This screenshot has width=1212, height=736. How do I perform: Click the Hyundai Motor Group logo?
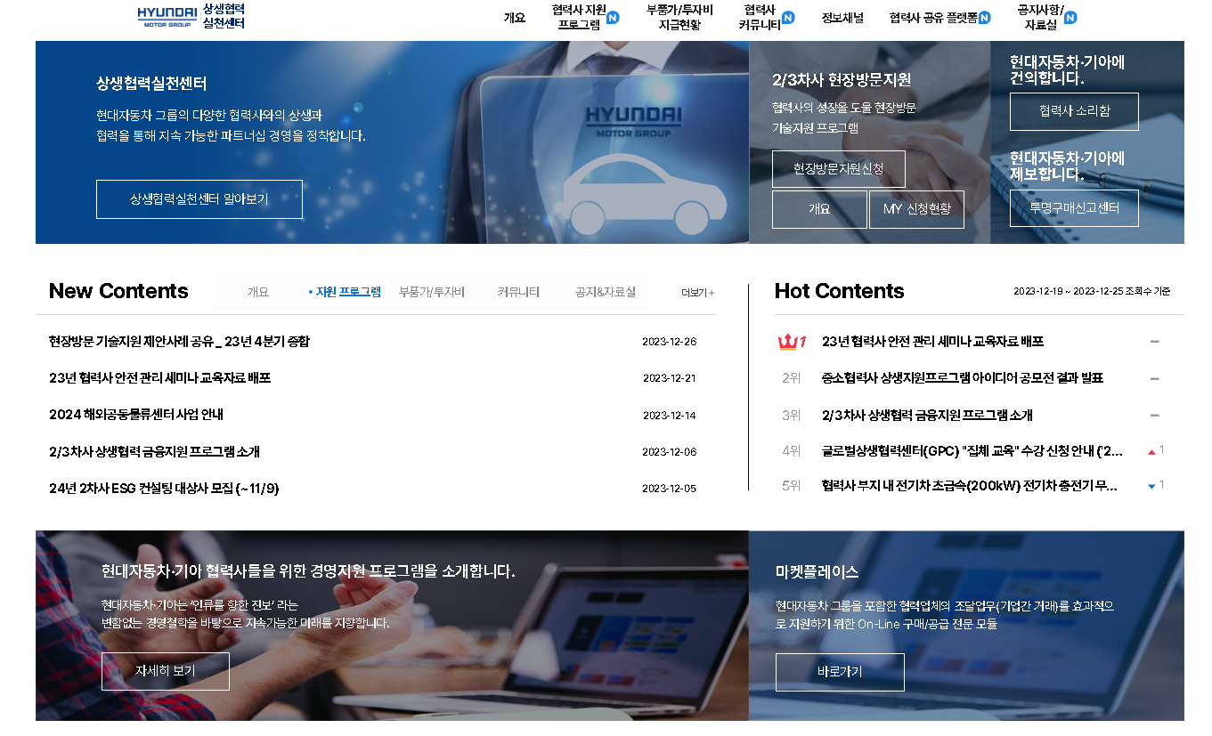167,17
